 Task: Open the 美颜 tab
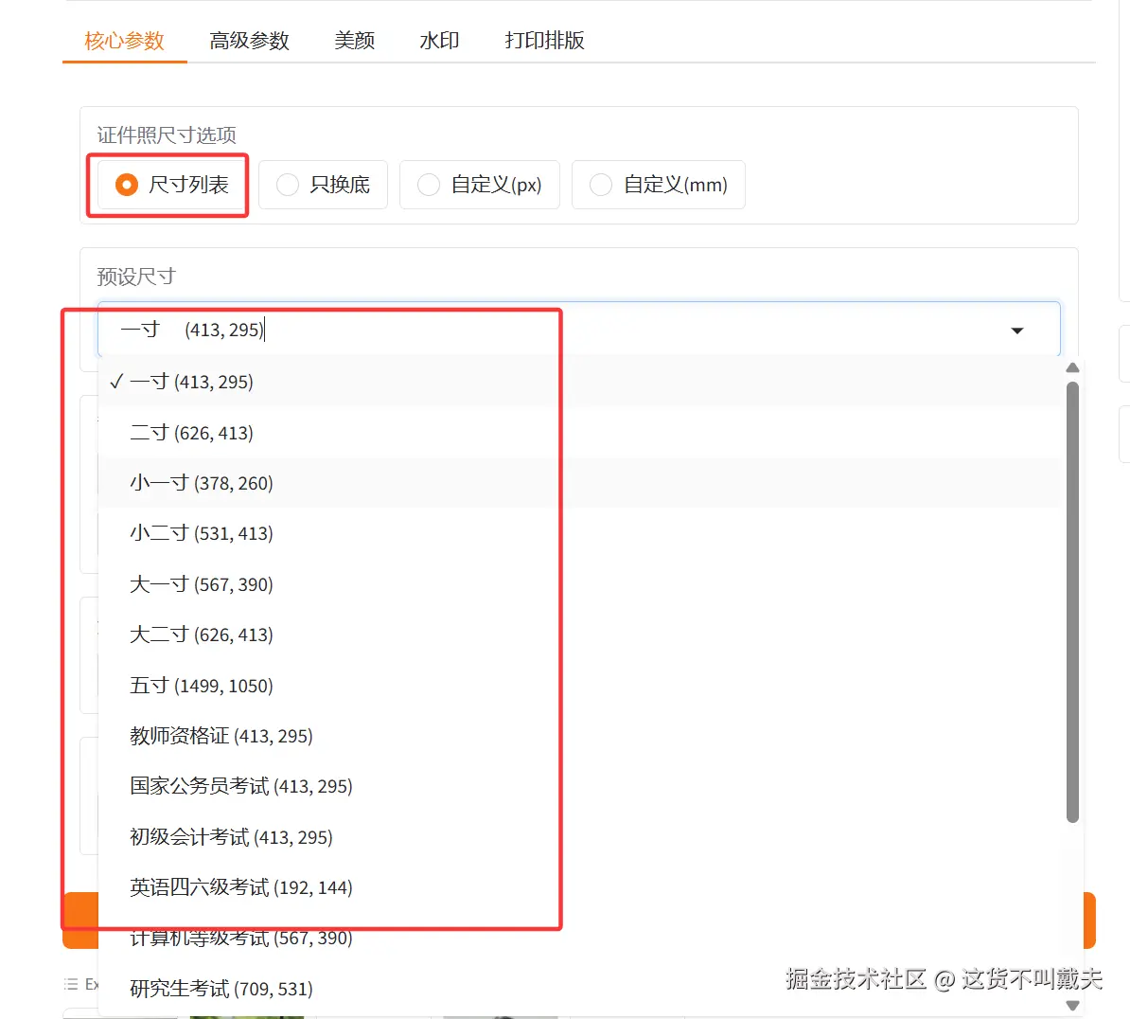(x=355, y=41)
